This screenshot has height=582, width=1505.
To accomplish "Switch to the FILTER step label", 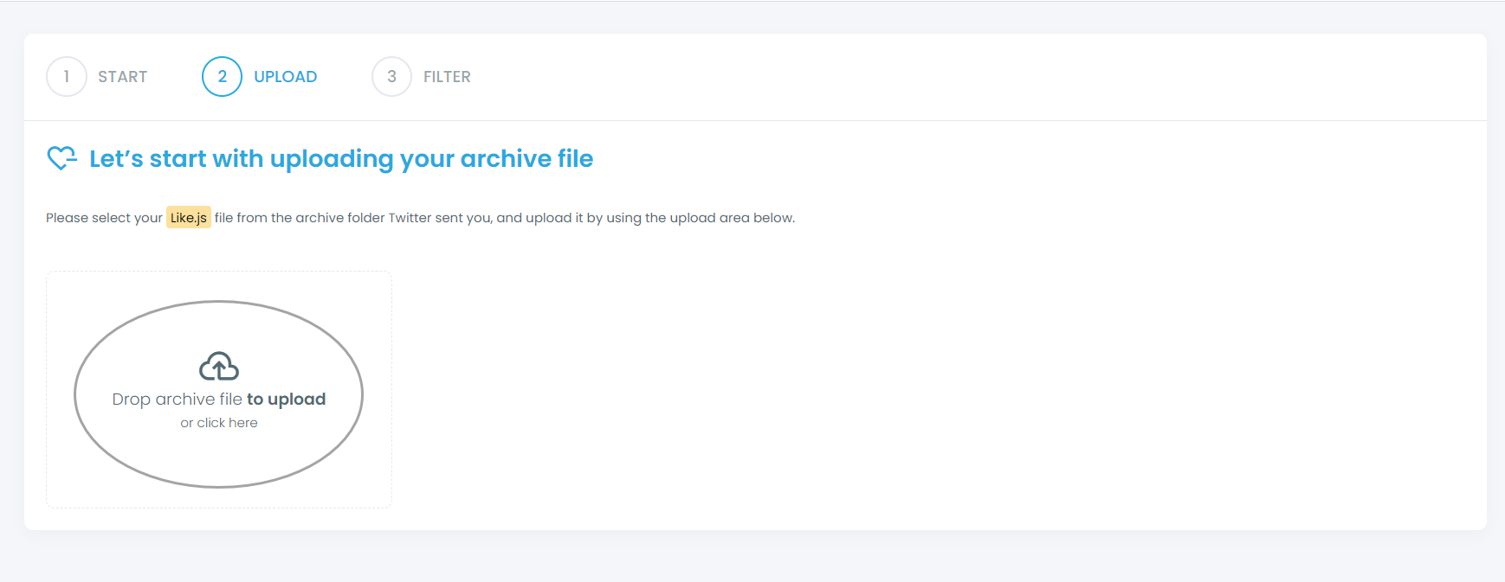I will tap(447, 77).
